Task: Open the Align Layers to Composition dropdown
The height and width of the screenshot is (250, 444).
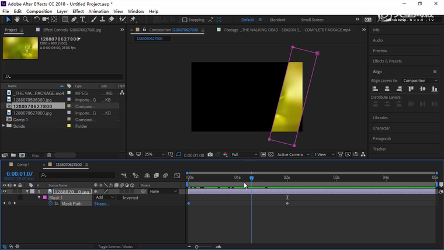Action: pos(421,81)
